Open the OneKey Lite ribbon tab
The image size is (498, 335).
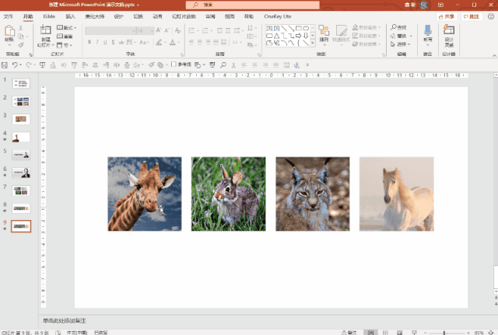pyautogui.click(x=279, y=16)
